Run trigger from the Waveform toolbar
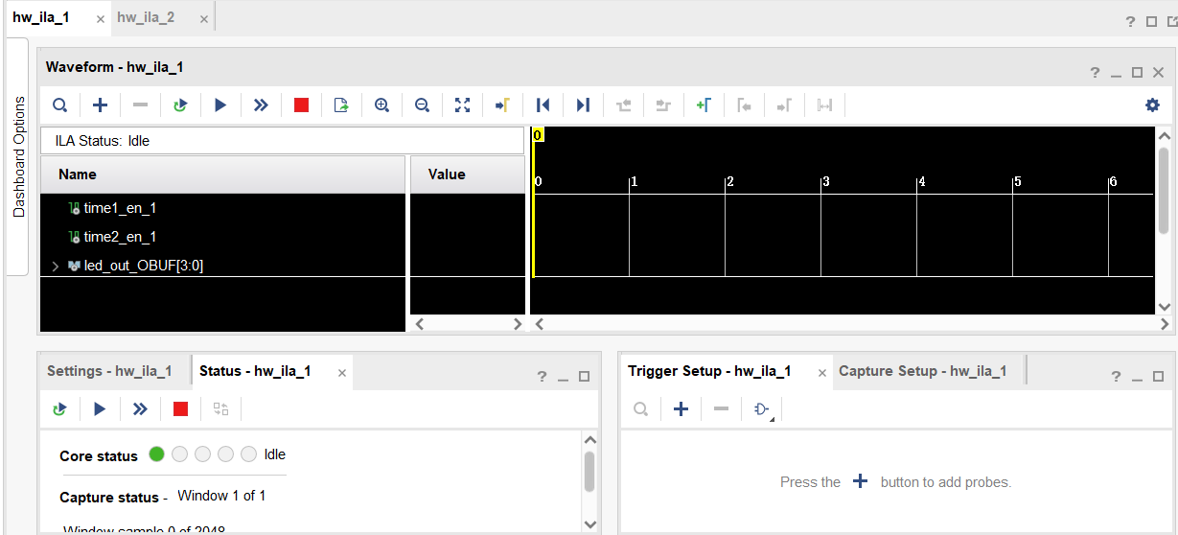1178x535 pixels. click(x=220, y=105)
